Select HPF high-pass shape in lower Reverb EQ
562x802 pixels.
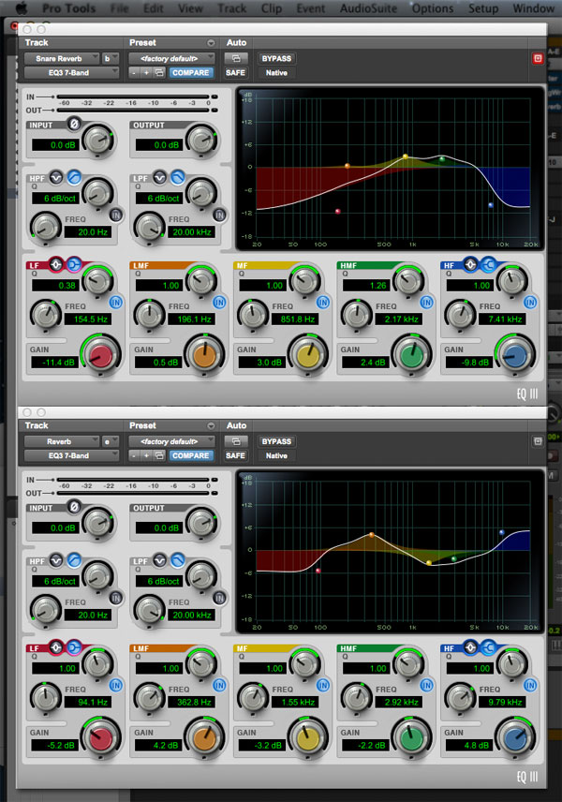[74, 560]
